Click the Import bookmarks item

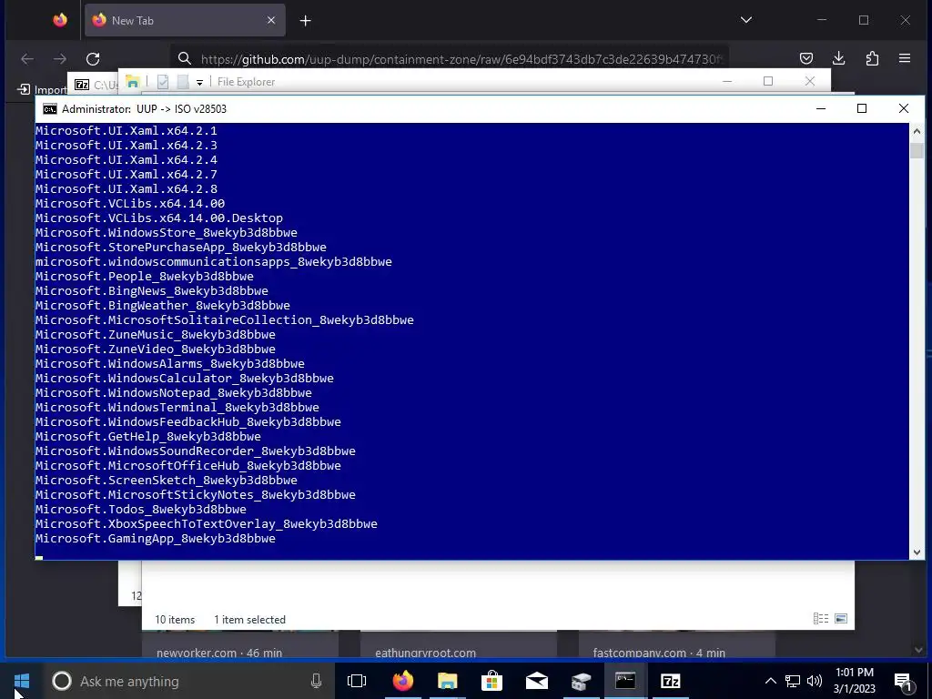pyautogui.click(x=42, y=89)
